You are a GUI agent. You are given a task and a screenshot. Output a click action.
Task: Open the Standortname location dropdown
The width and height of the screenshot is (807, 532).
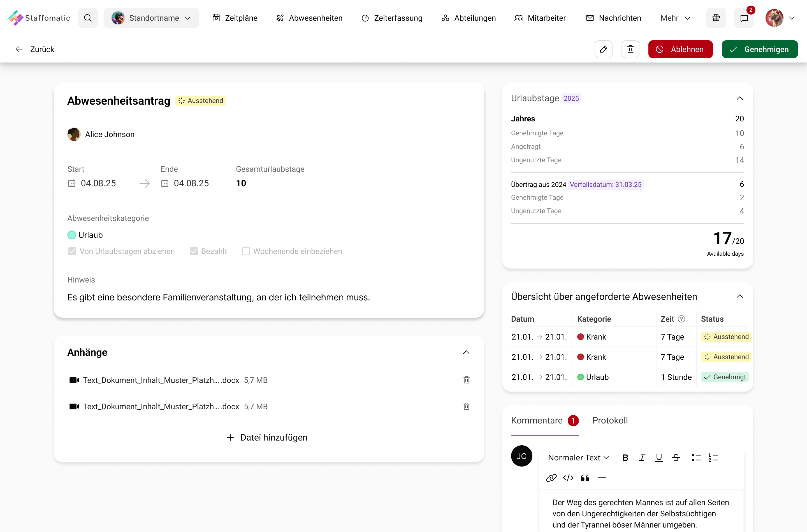pos(152,18)
